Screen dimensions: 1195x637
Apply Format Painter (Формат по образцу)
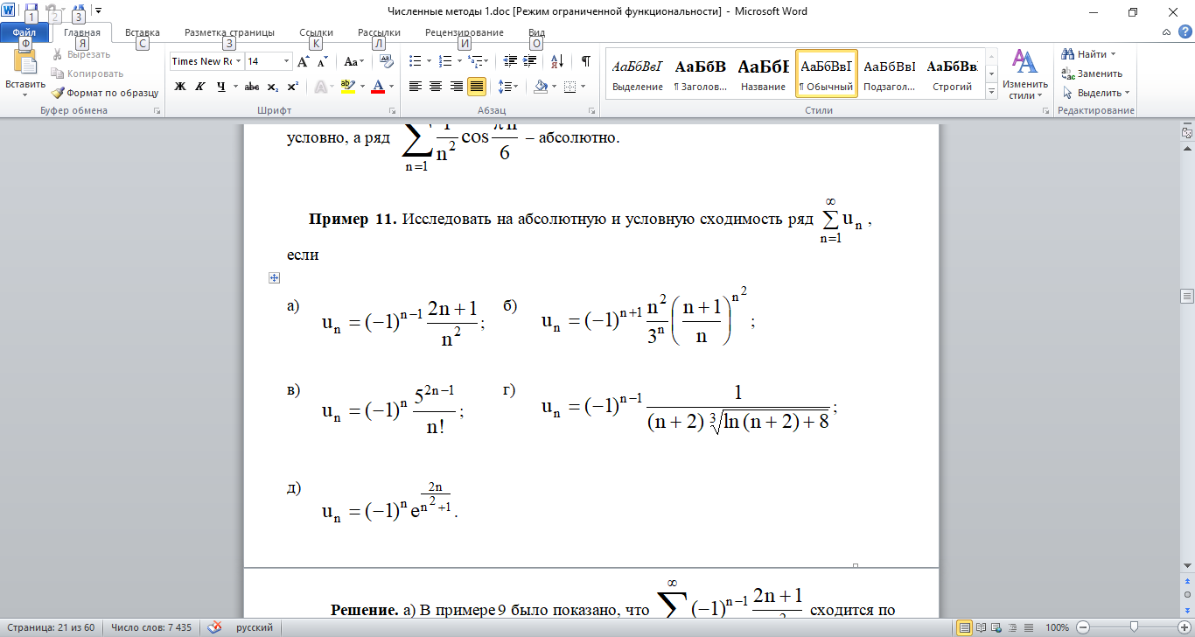104,92
